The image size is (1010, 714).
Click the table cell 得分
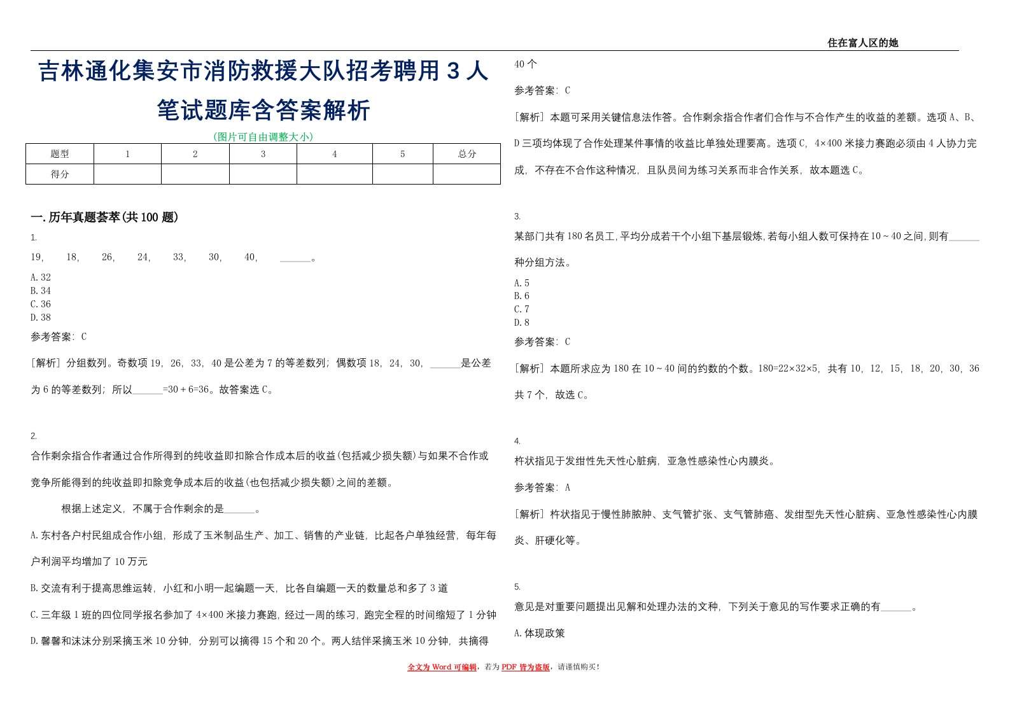point(60,174)
